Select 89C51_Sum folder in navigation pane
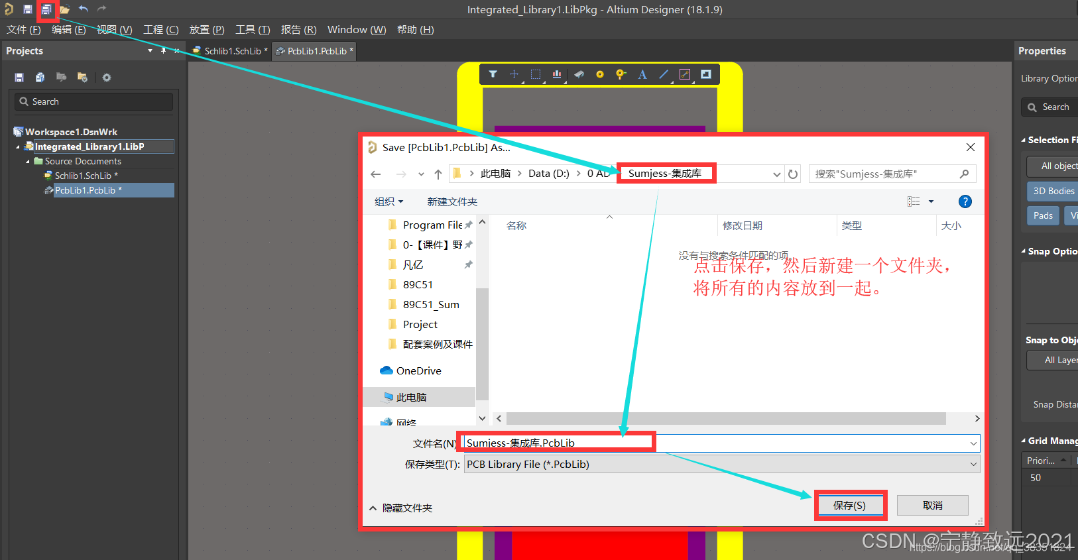Image resolution: width=1078 pixels, height=560 pixels. point(431,305)
